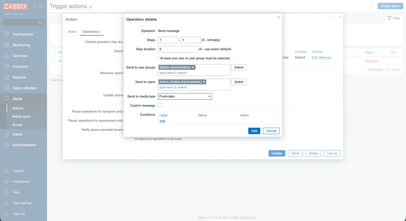This screenshot has width=406, height=221.
Task: Expand the Data collection menu section
Action: pyautogui.click(x=42, y=88)
